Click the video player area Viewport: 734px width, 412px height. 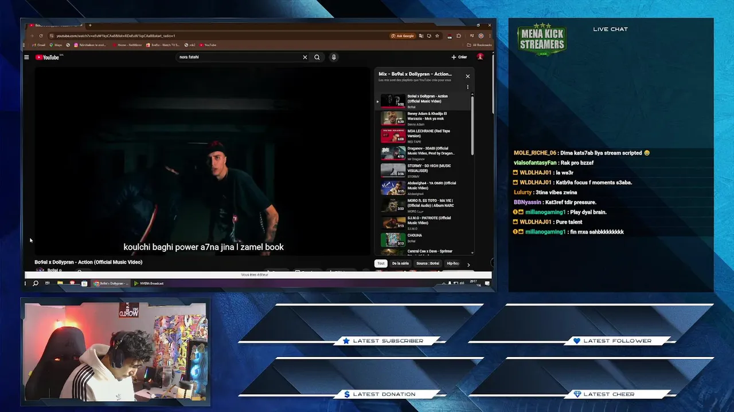pos(203,161)
